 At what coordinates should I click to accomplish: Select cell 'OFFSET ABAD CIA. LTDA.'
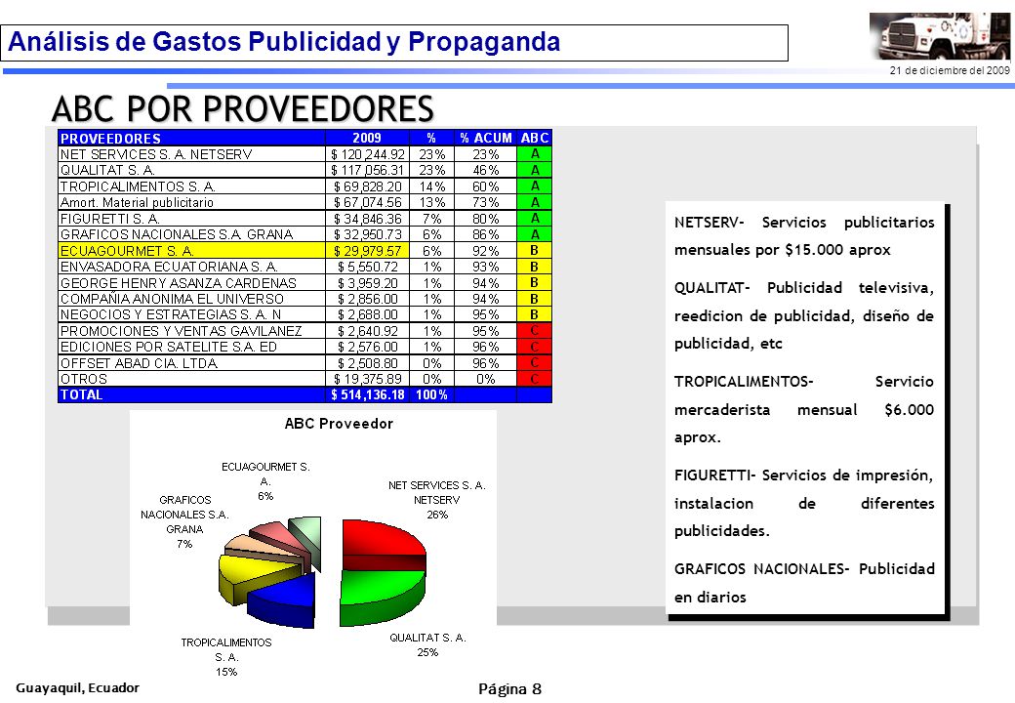click(x=191, y=363)
